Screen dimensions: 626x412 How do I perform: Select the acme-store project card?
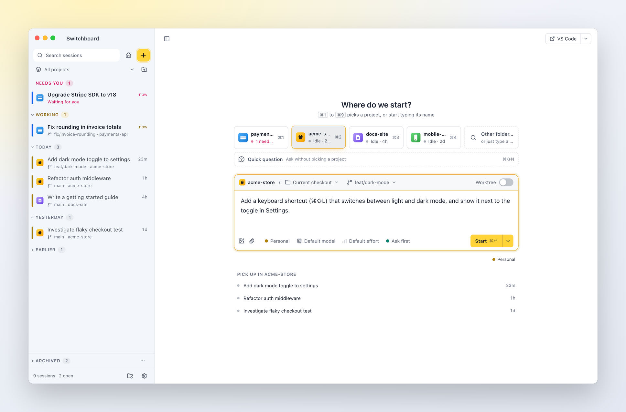(x=318, y=137)
